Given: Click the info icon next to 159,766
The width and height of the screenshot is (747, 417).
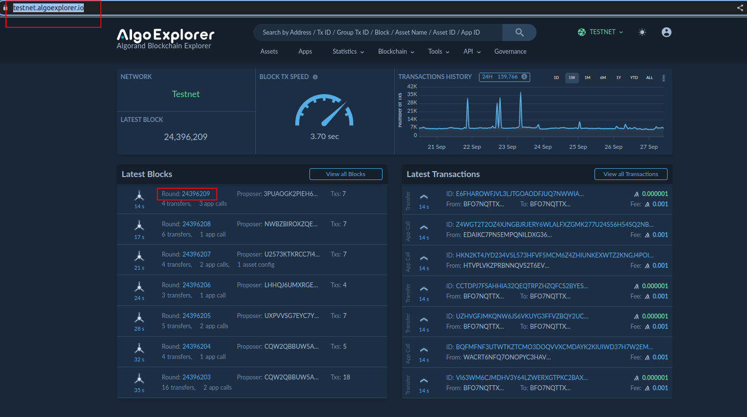Looking at the screenshot, I should tap(524, 77).
